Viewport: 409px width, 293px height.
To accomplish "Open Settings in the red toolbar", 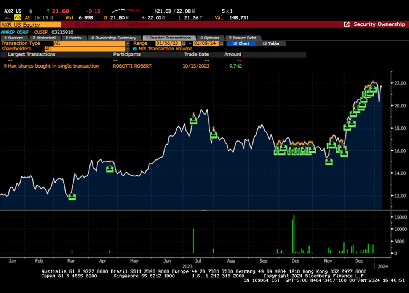I will 138,24.
